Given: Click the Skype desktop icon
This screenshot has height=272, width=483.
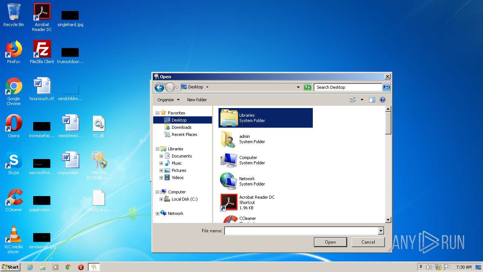Looking at the screenshot, I should coord(14,163).
